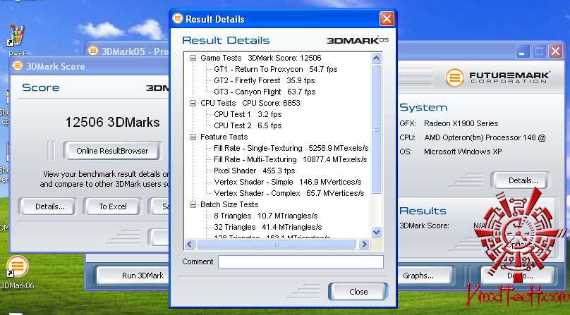
Task: Click the Result Details red X button
Action: (387, 18)
